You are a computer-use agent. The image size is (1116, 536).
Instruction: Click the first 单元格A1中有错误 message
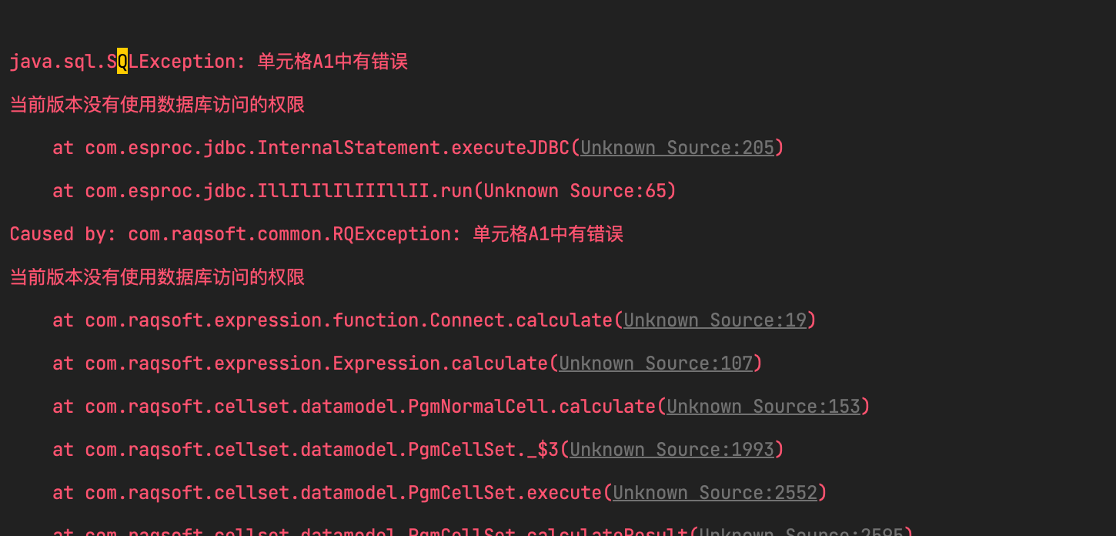click(332, 62)
